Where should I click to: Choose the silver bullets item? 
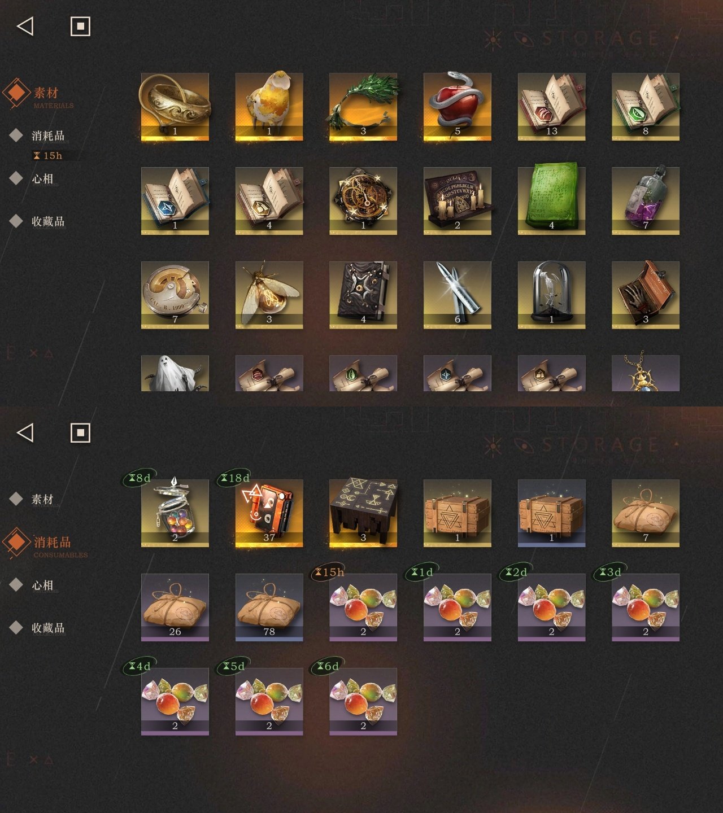click(458, 295)
